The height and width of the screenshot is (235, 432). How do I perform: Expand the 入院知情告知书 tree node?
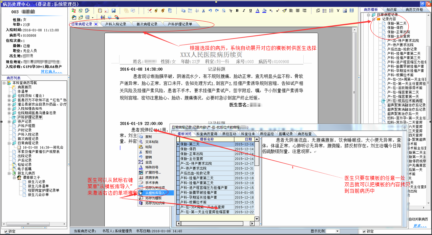pyautogui.click(x=9, y=109)
